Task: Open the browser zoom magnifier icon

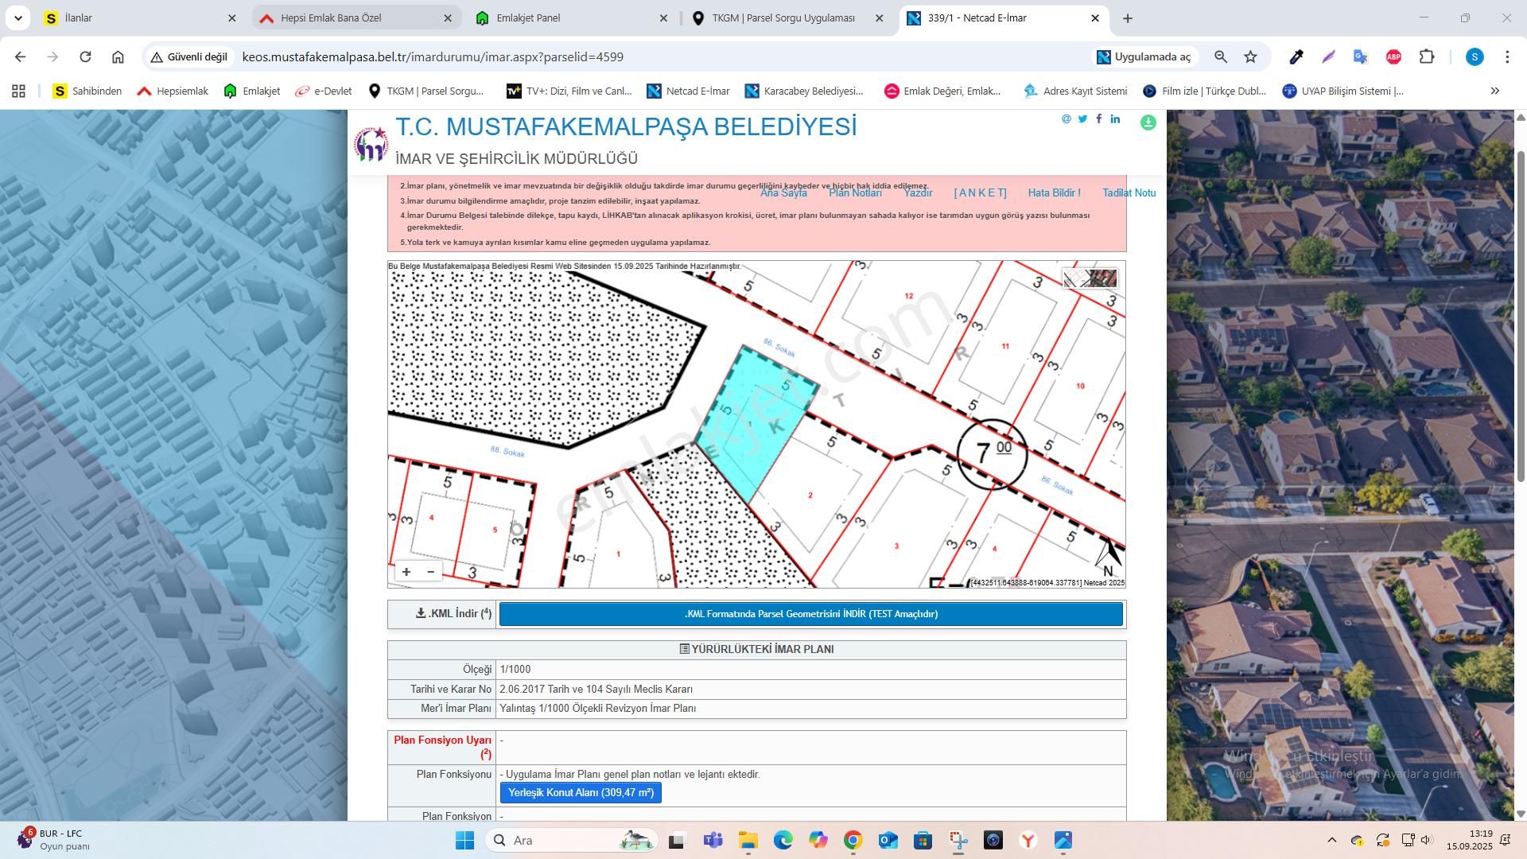Action: pos(1221,56)
